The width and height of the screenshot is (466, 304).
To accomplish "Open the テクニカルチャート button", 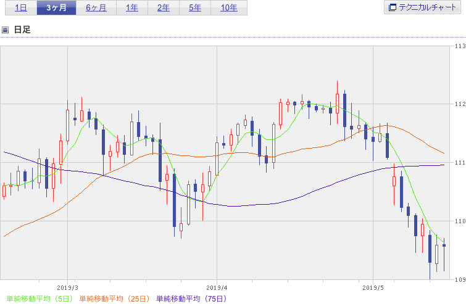I will click(422, 7).
